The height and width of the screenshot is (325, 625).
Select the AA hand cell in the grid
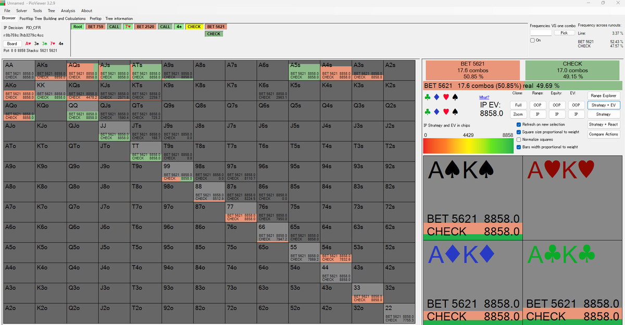tap(19, 69)
